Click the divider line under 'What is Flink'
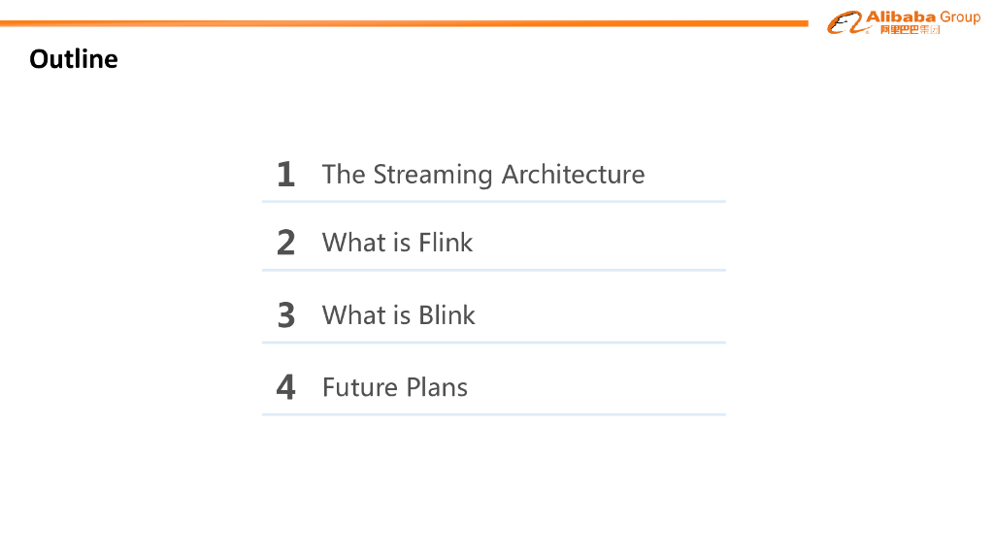This screenshot has width=994, height=559. (x=493, y=270)
